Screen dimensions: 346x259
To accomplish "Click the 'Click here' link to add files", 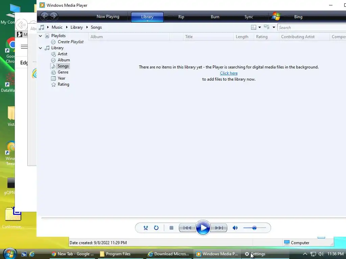I will click(229, 73).
